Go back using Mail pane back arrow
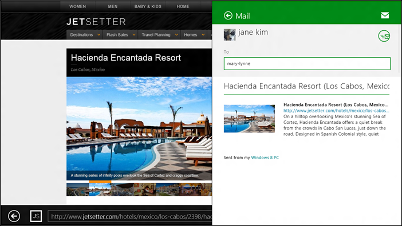Image resolution: width=402 pixels, height=226 pixels. pyautogui.click(x=228, y=15)
